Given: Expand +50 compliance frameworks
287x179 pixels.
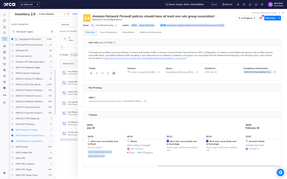Looking at the screenshot, I should click(274, 72).
